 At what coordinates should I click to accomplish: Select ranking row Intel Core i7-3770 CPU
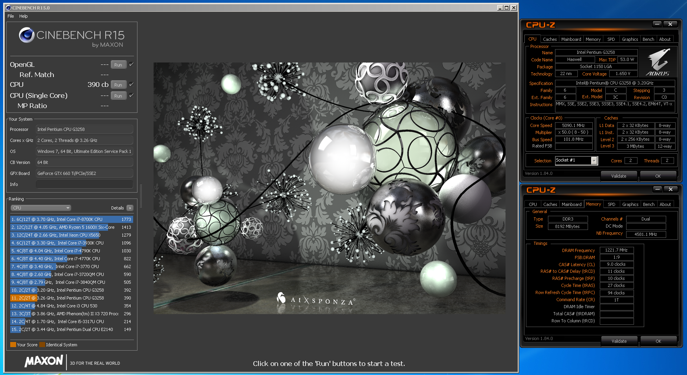(x=71, y=267)
